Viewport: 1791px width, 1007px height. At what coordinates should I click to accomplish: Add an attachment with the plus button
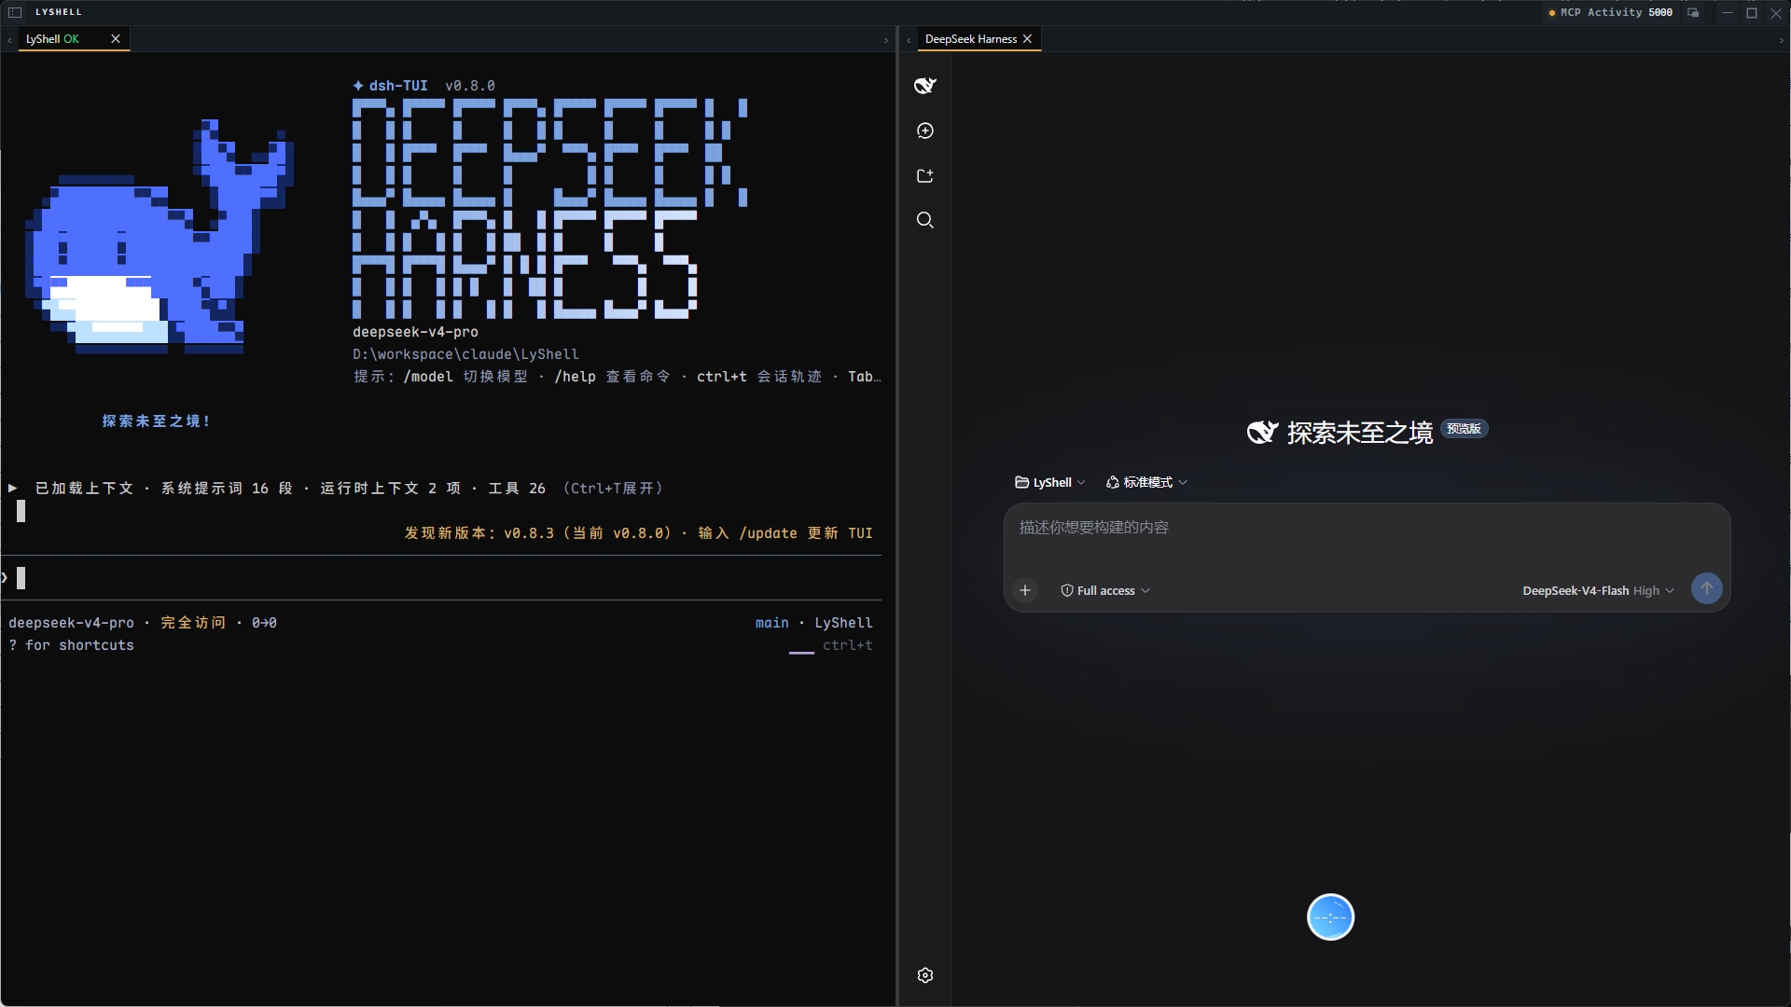[1025, 590]
